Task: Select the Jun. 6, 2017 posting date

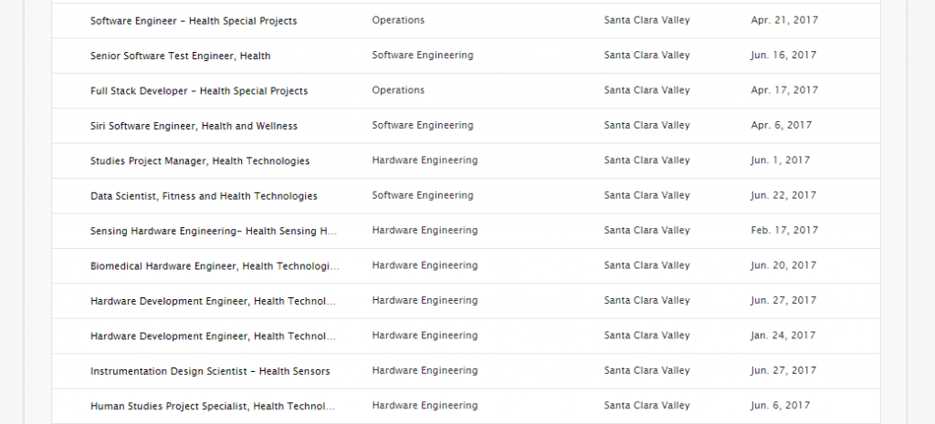Action: pyautogui.click(x=780, y=406)
